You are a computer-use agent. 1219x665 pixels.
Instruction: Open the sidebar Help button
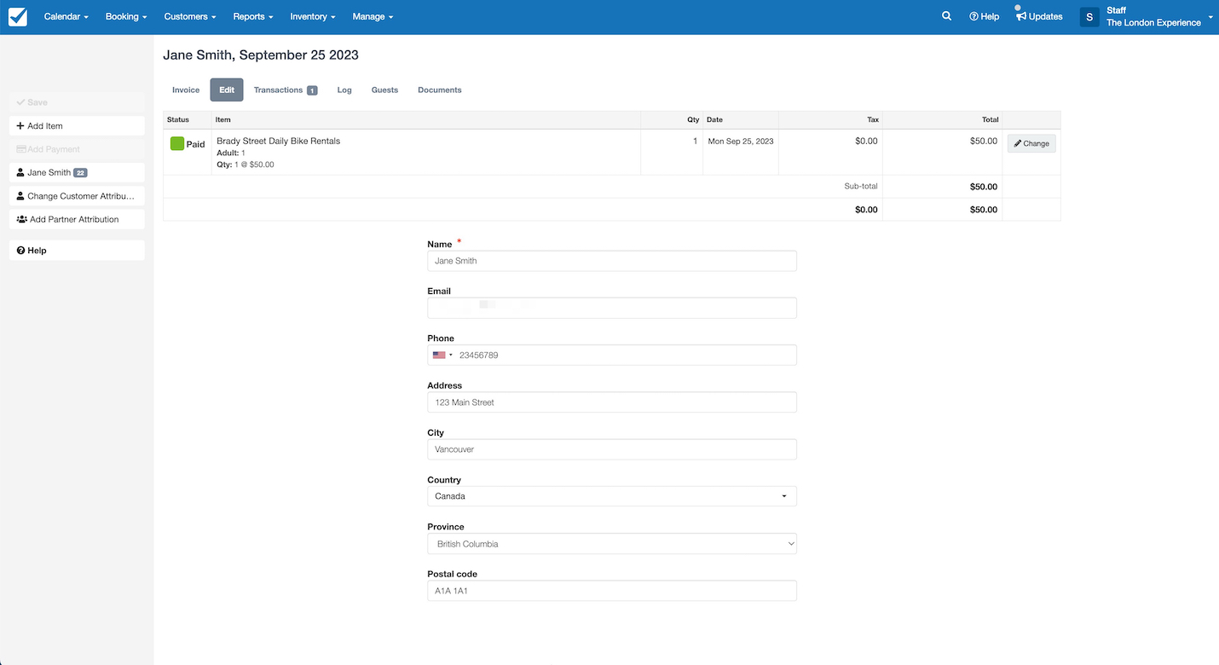pyautogui.click(x=77, y=251)
